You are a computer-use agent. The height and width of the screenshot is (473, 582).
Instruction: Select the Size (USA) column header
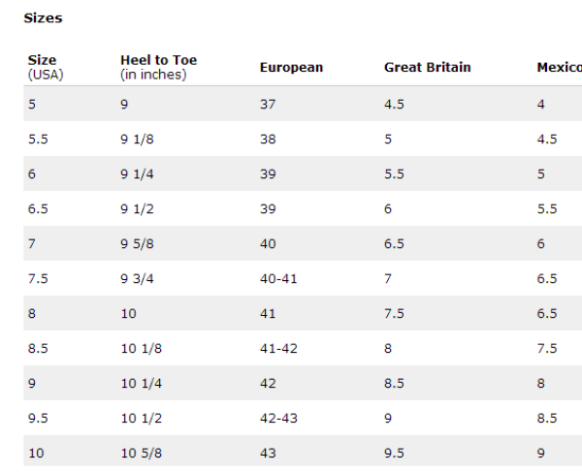point(46,67)
